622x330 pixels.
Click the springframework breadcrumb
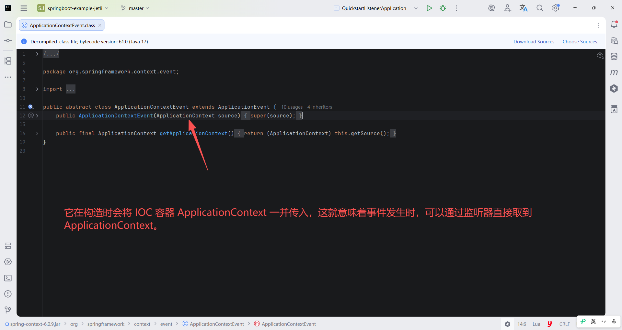click(x=106, y=324)
